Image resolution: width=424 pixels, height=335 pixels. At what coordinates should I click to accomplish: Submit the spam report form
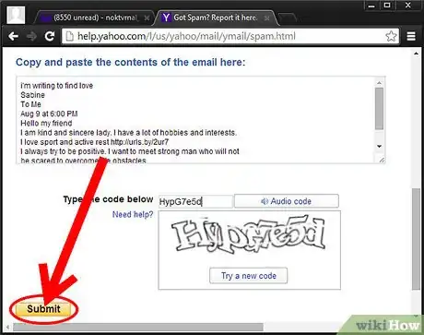pyautogui.click(x=43, y=309)
